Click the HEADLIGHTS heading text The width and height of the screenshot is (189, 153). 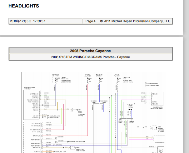pyautogui.click(x=24, y=6)
